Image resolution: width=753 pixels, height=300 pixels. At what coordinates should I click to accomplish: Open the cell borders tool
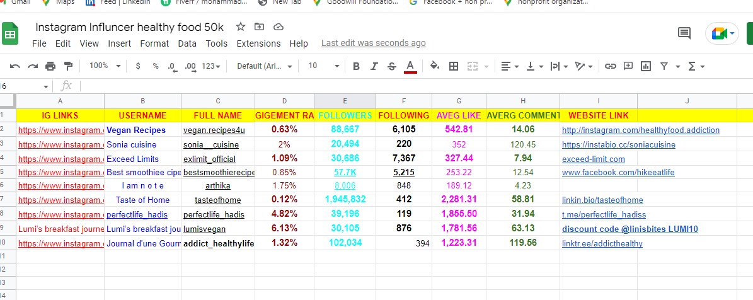coord(453,66)
